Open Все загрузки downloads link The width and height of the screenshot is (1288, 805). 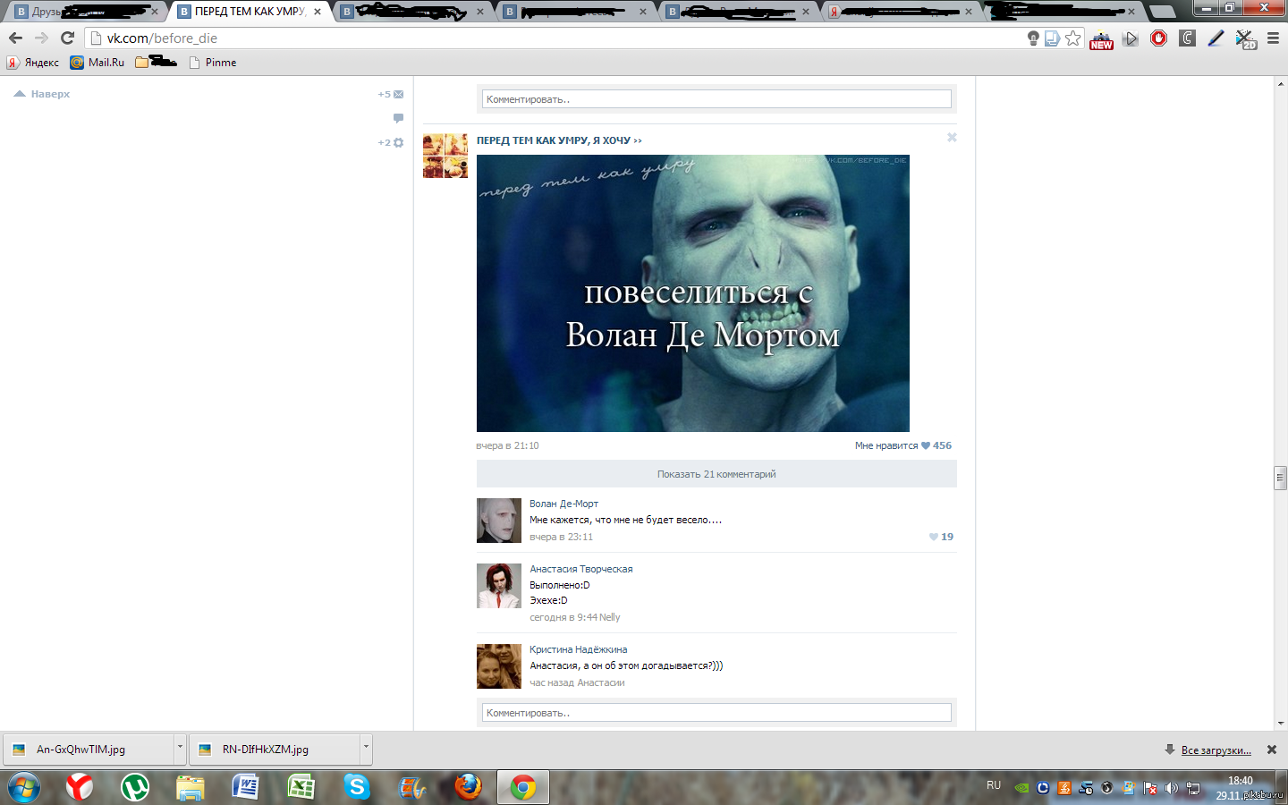coord(1216,750)
